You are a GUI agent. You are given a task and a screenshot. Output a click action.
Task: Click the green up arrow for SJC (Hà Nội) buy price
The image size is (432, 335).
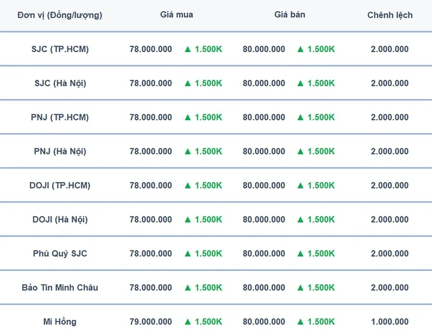click(x=188, y=83)
